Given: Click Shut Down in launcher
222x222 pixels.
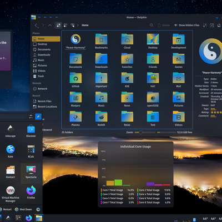Looking at the screenshot, I should click(x=23, y=209).
